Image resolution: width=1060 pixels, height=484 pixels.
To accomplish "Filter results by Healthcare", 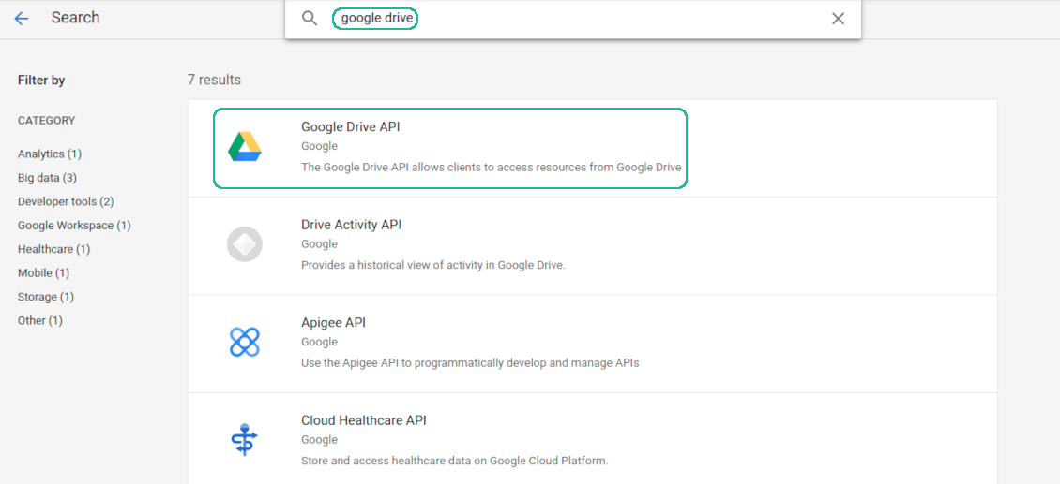I will (53, 249).
